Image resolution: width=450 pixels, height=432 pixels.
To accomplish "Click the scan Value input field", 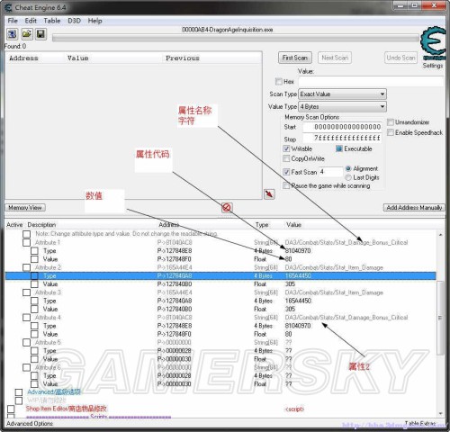I will point(371,81).
